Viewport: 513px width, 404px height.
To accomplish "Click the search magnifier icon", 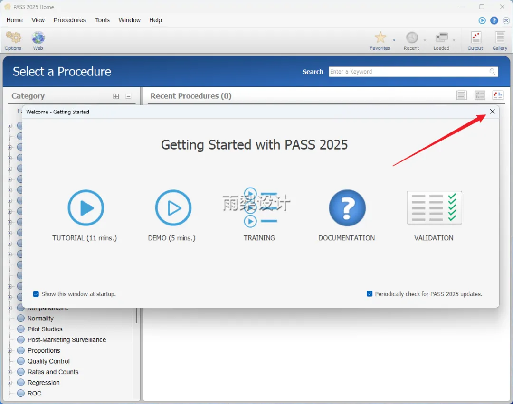I will [493, 72].
